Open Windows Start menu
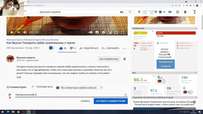Image resolution: width=203 pixels, height=114 pixels. [x=3, y=112]
